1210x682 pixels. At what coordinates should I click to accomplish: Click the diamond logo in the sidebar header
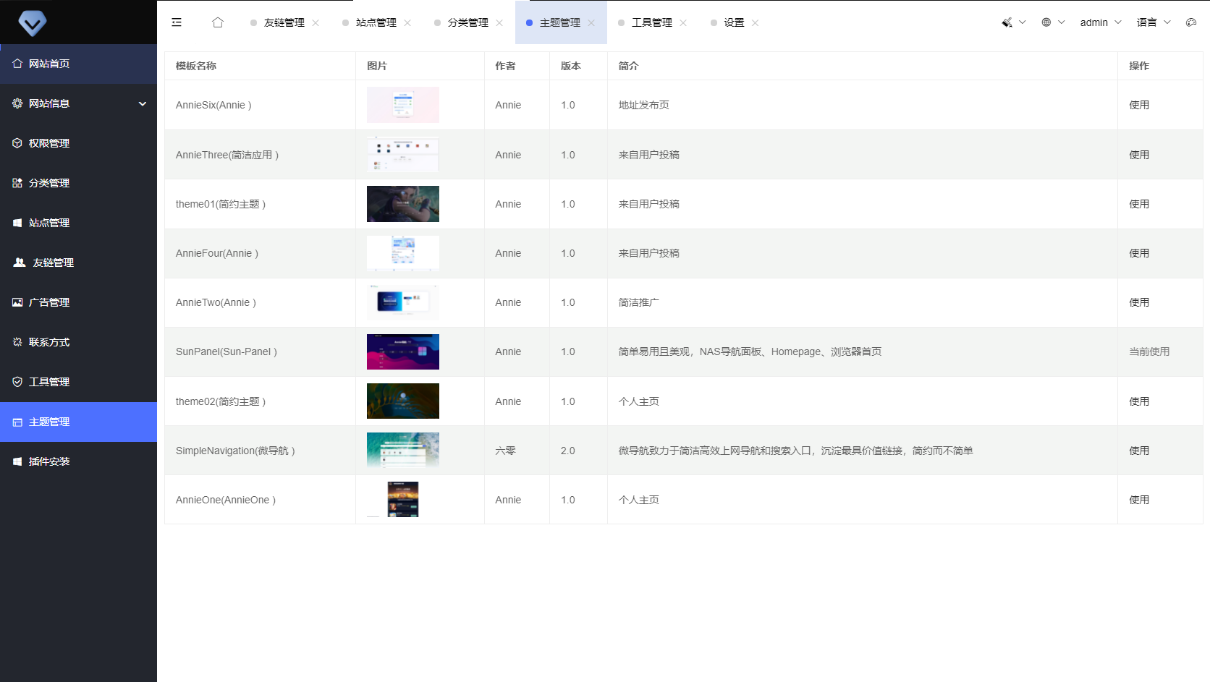pyautogui.click(x=33, y=23)
